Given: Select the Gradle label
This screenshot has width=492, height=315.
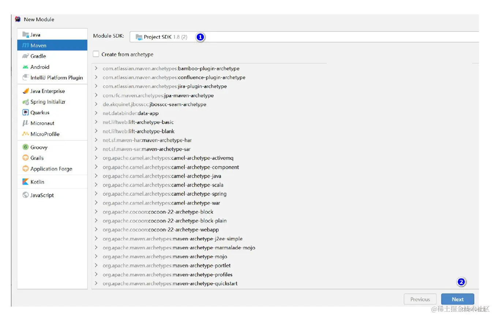Looking at the screenshot, I should click(38, 56).
